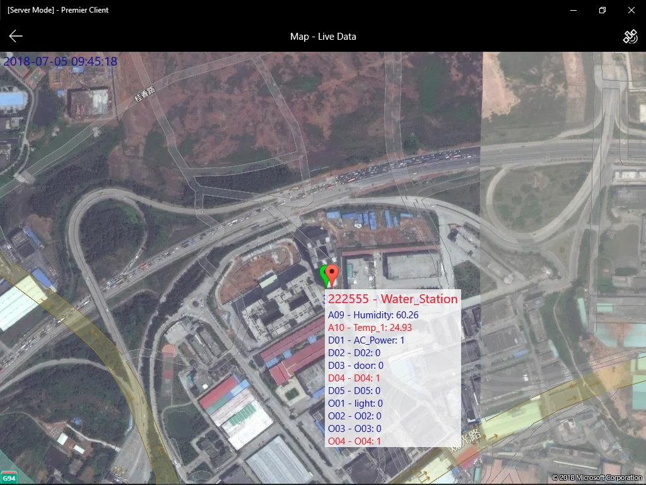This screenshot has height=485, width=646.
Task: Toggle satellite view with the satellite icon
Action: click(630, 36)
